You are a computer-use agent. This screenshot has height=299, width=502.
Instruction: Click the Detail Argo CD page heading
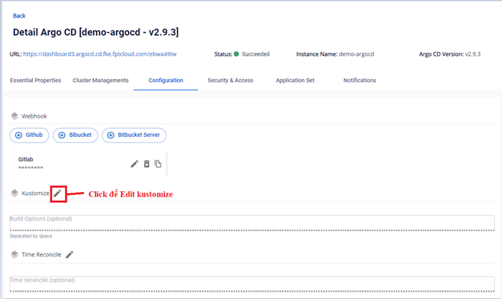point(96,32)
